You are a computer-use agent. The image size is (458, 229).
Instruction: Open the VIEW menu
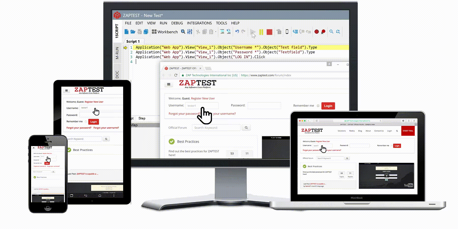151,23
